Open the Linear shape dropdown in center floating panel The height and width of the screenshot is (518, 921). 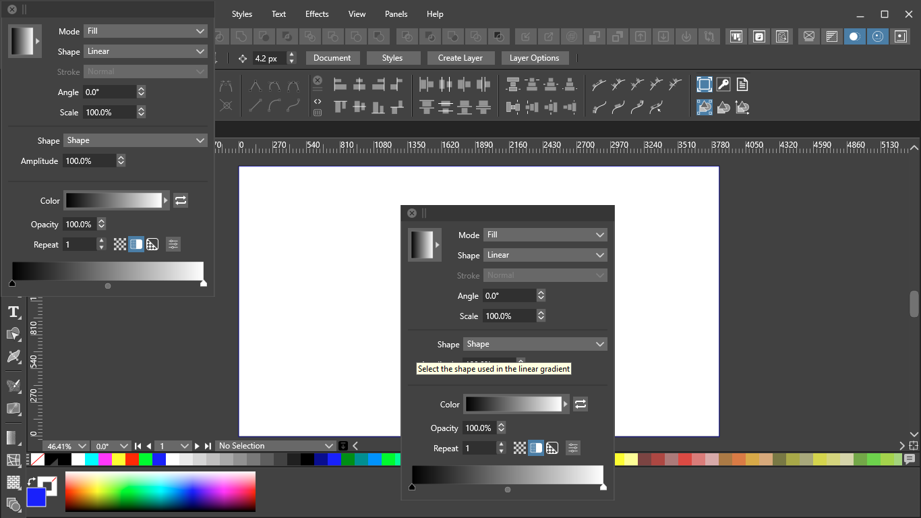[545, 255]
